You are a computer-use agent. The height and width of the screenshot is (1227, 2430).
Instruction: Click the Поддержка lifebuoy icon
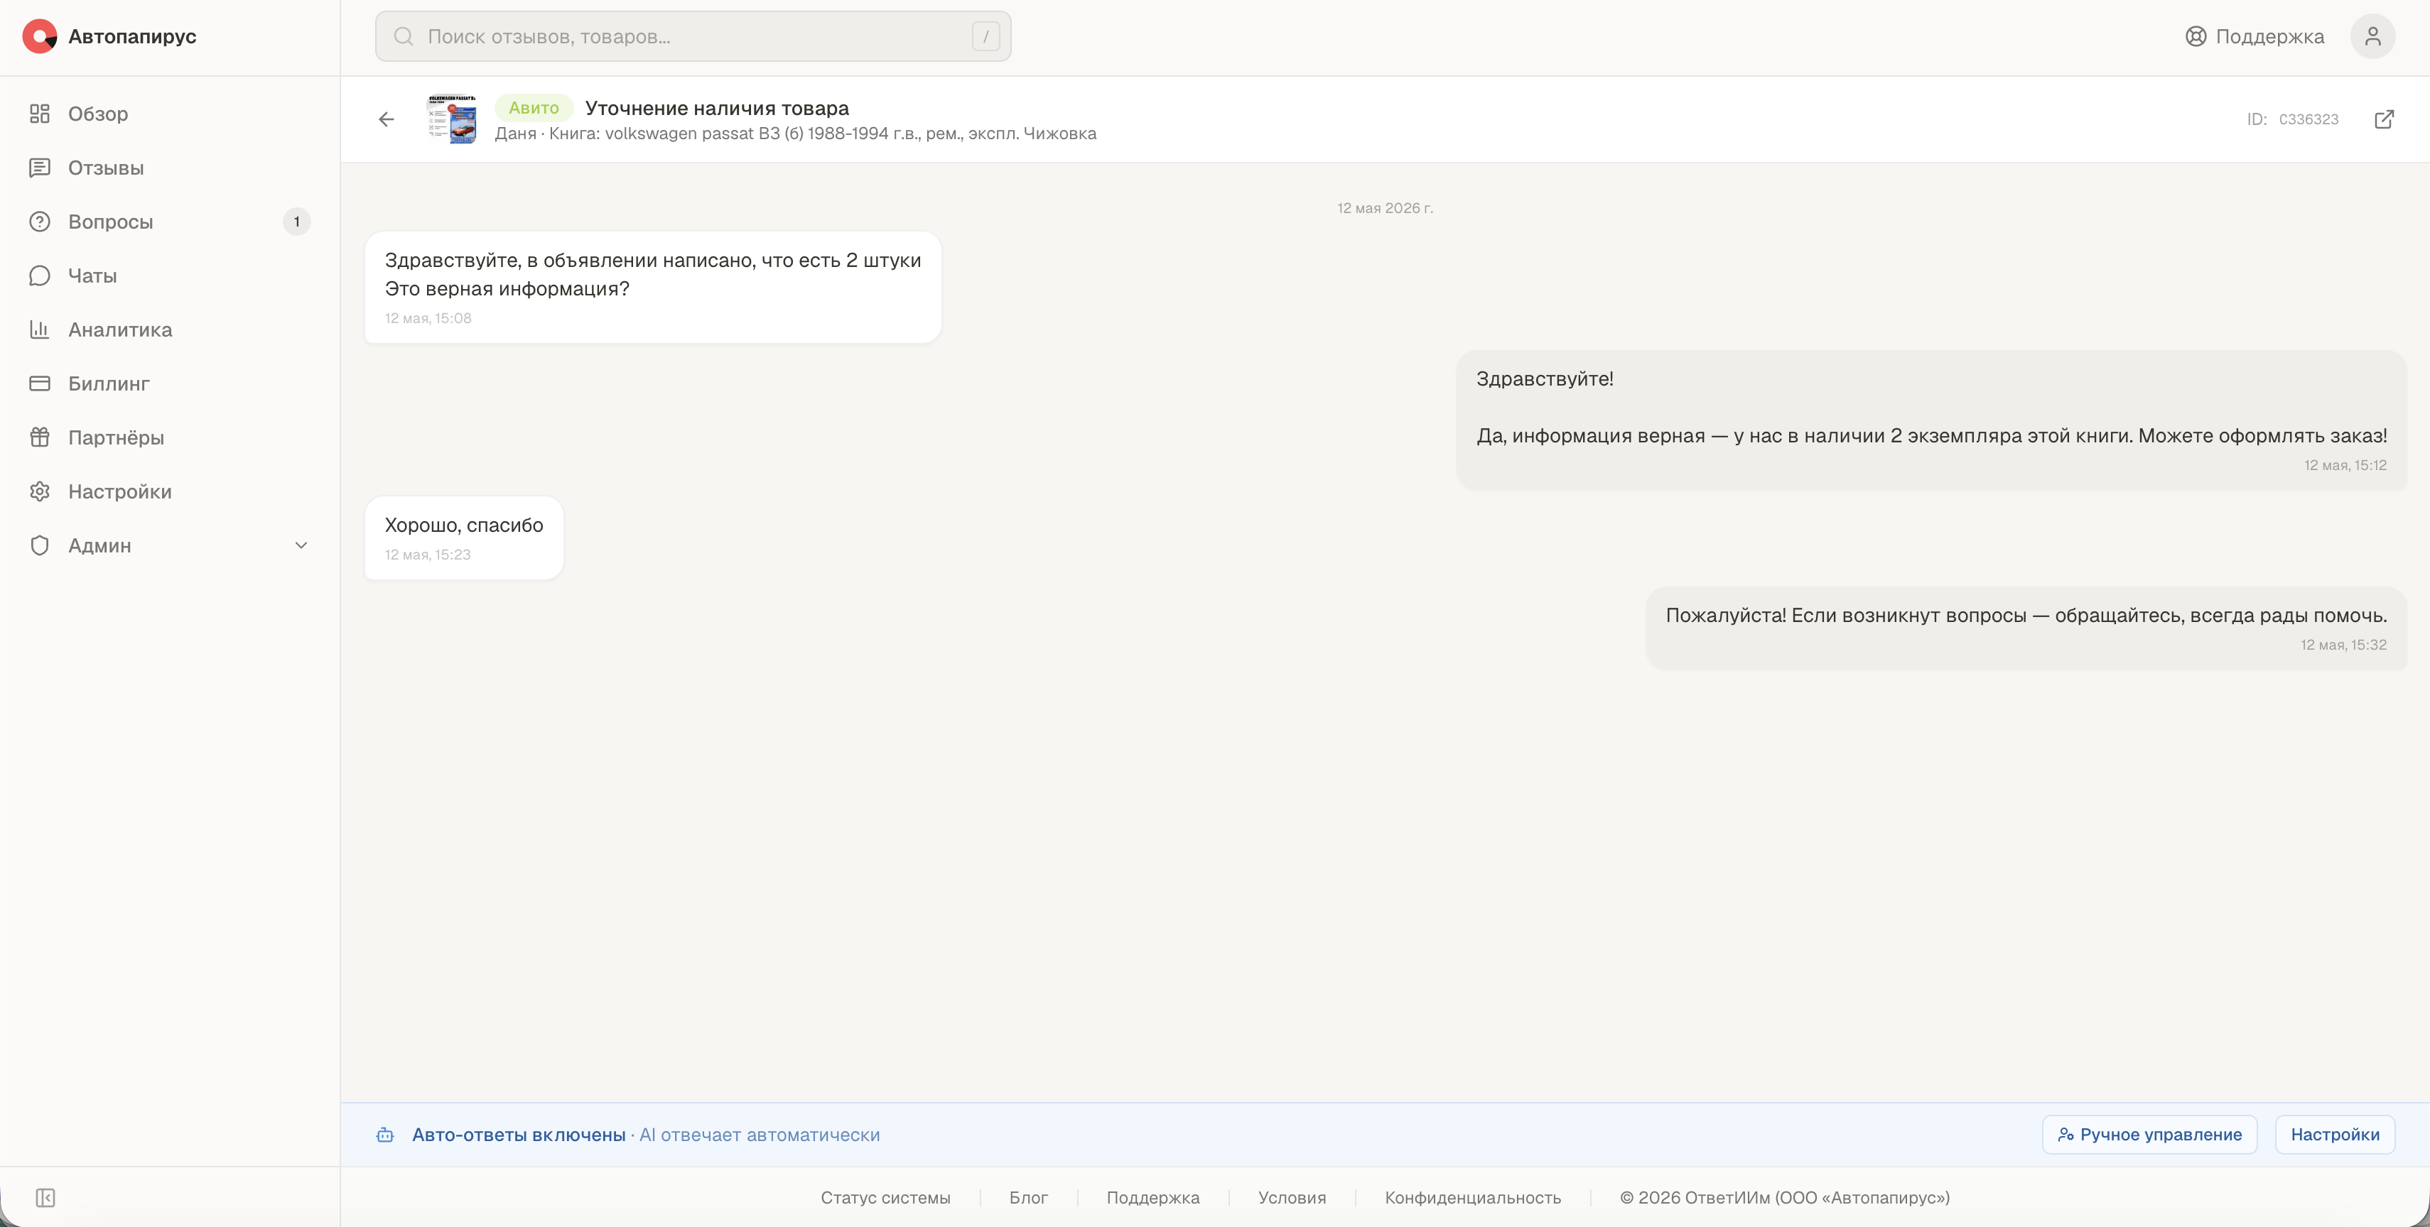tap(2196, 37)
